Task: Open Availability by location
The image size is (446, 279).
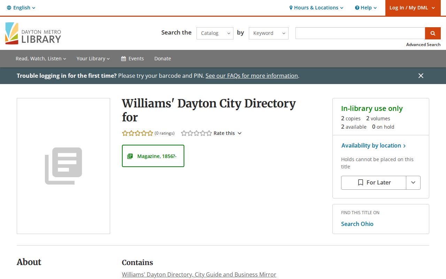Action: click(x=374, y=145)
